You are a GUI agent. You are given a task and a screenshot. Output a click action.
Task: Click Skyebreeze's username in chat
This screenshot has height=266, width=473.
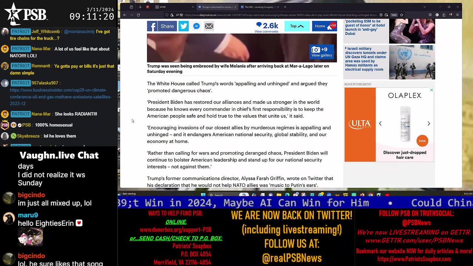[x=29, y=136]
